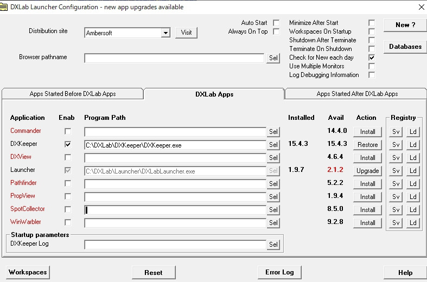Click Ld registry button for Commander

[413, 132]
